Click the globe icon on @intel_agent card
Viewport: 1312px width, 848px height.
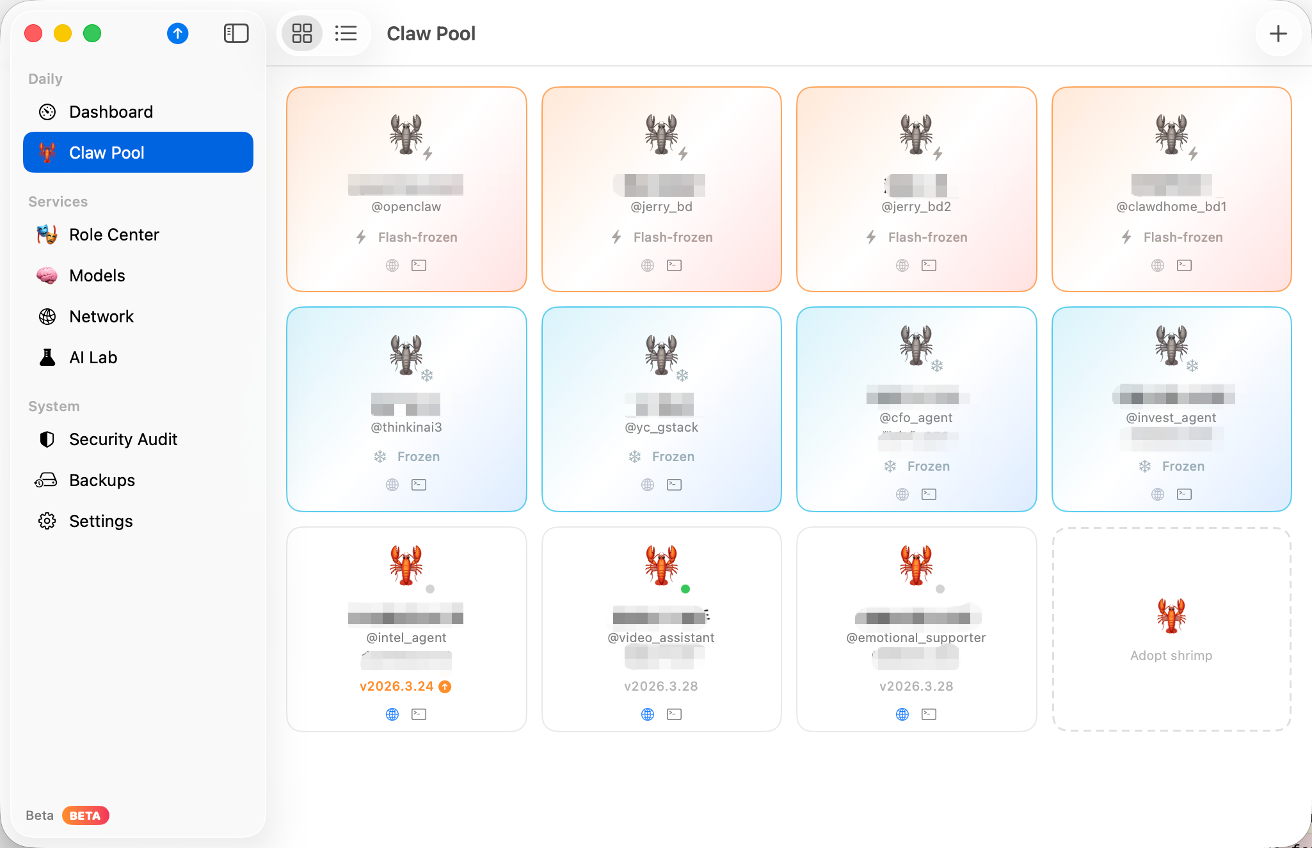click(x=392, y=714)
